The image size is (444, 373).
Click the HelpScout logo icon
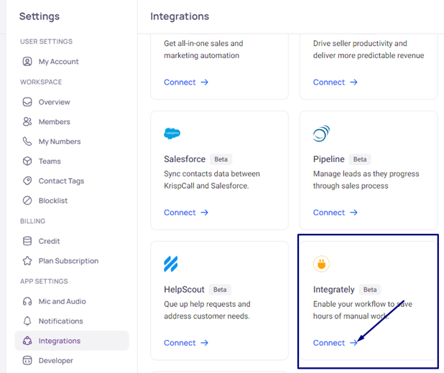171,264
